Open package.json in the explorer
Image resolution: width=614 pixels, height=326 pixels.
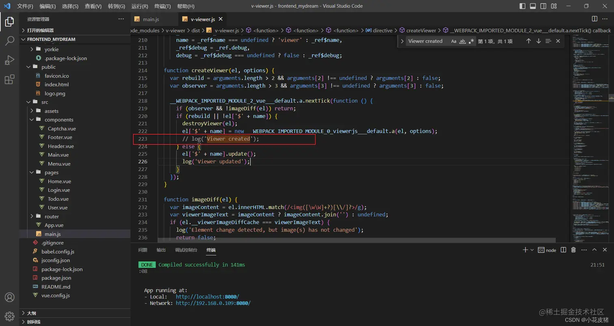tap(56, 278)
